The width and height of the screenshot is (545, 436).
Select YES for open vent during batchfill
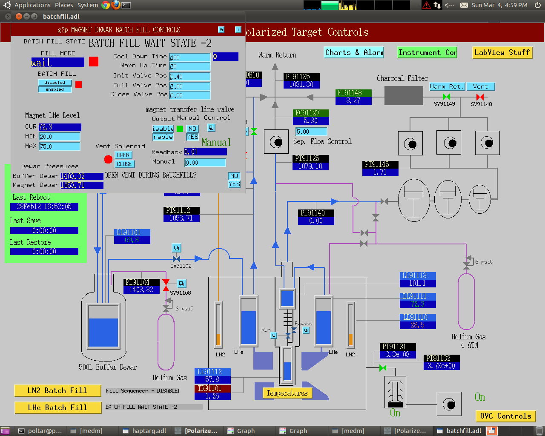click(234, 184)
